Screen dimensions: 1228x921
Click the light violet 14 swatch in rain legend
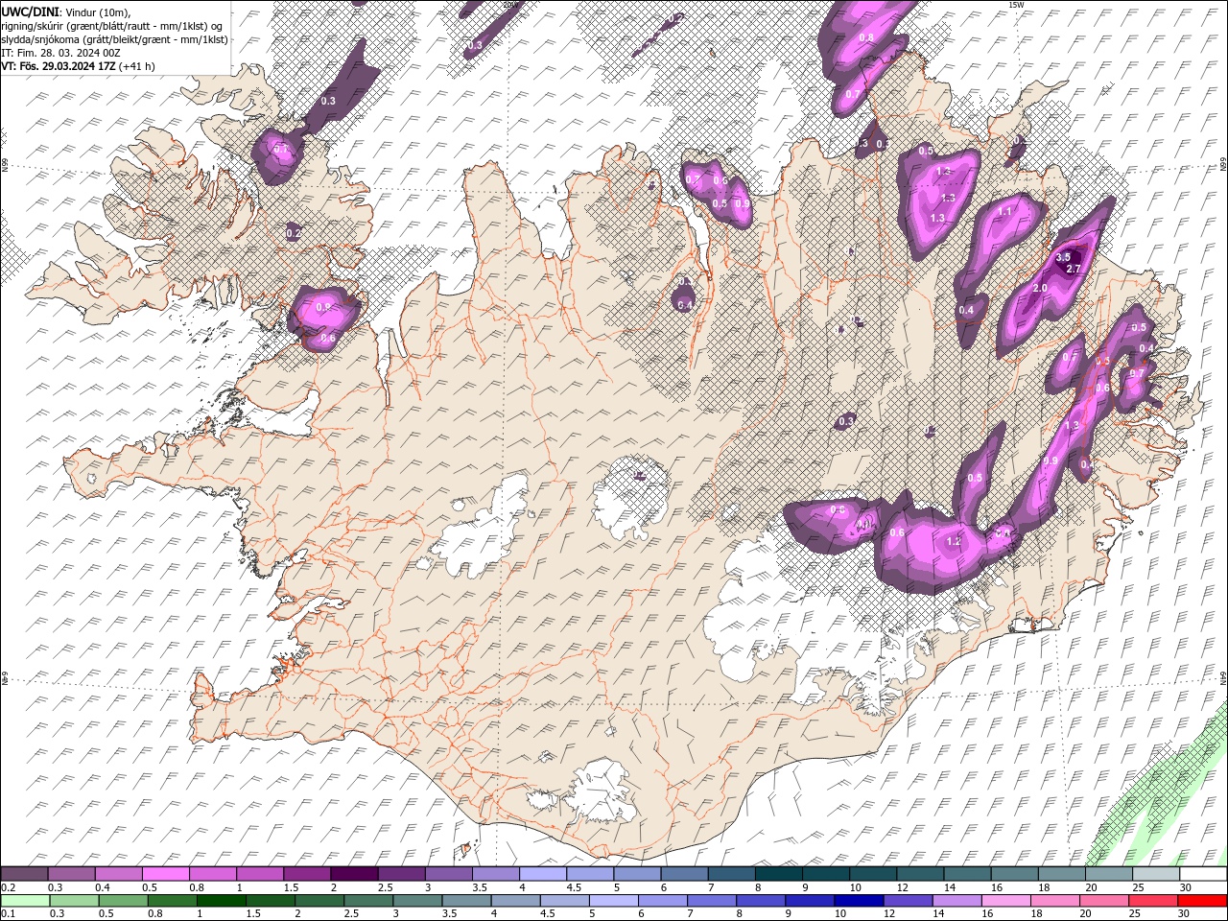[x=957, y=901]
